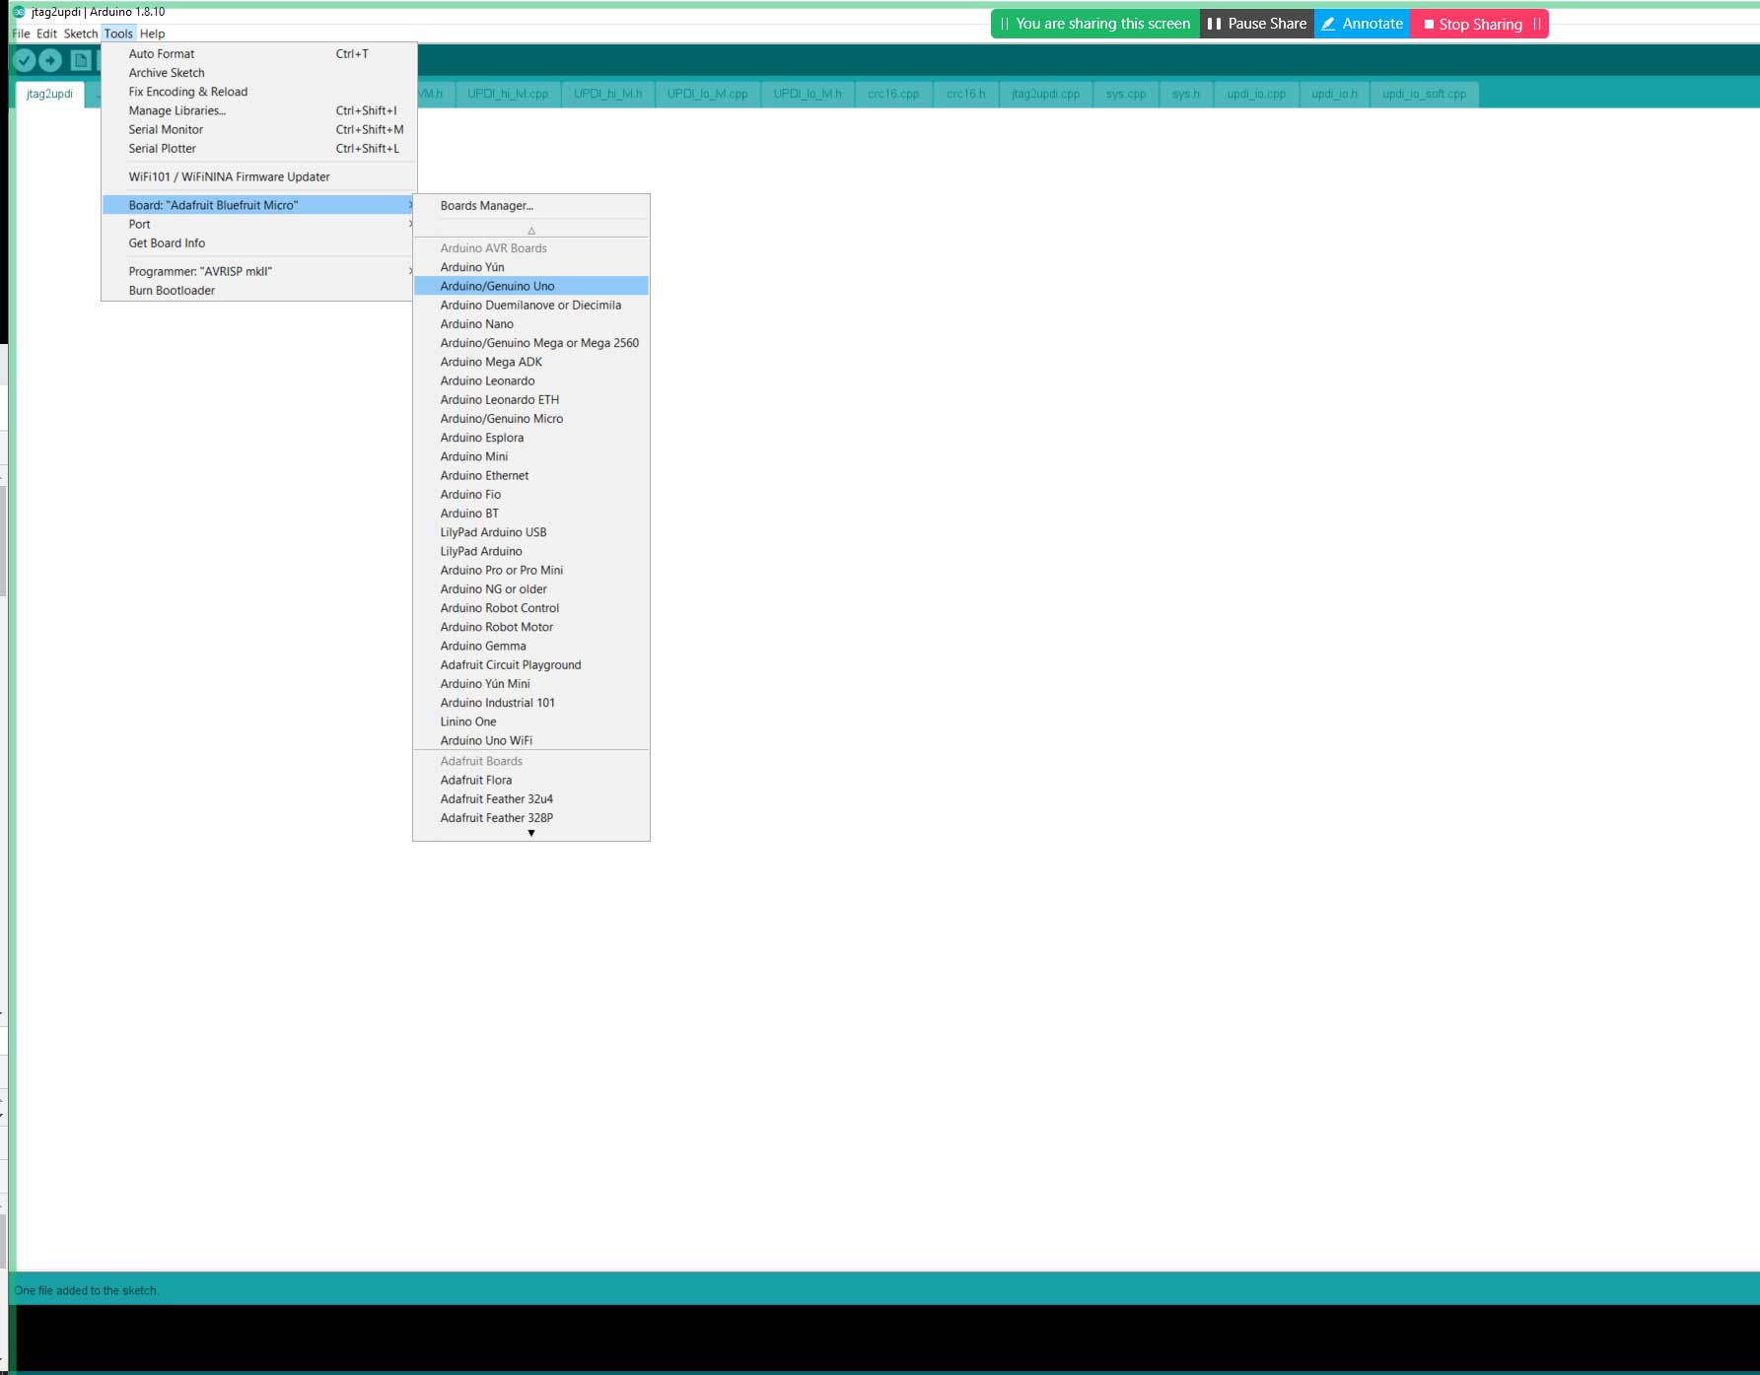Image resolution: width=1760 pixels, height=1375 pixels.
Task: Choose Archive Sketch
Action: point(259,73)
